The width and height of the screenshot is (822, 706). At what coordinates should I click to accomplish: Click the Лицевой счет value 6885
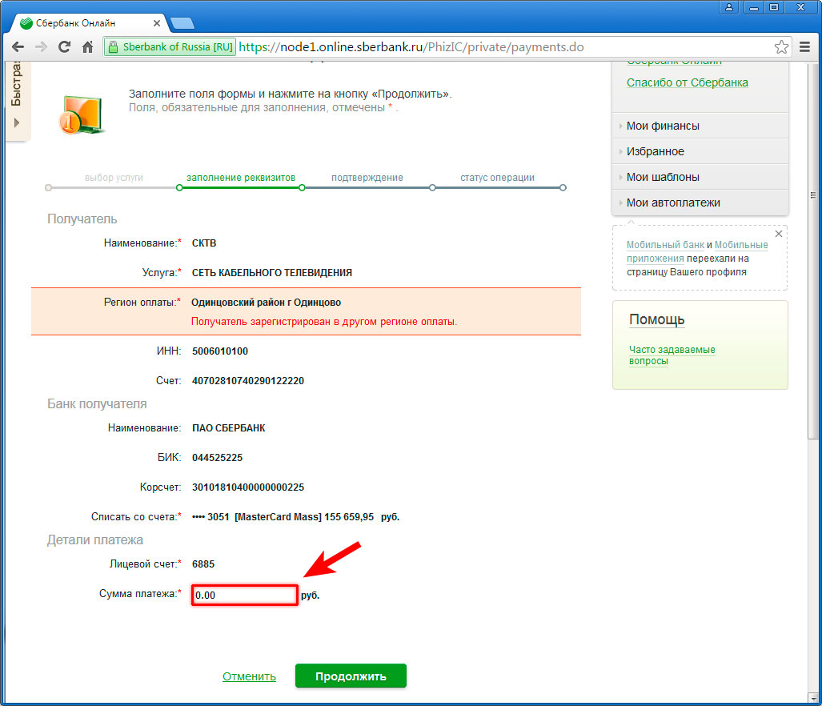click(203, 564)
